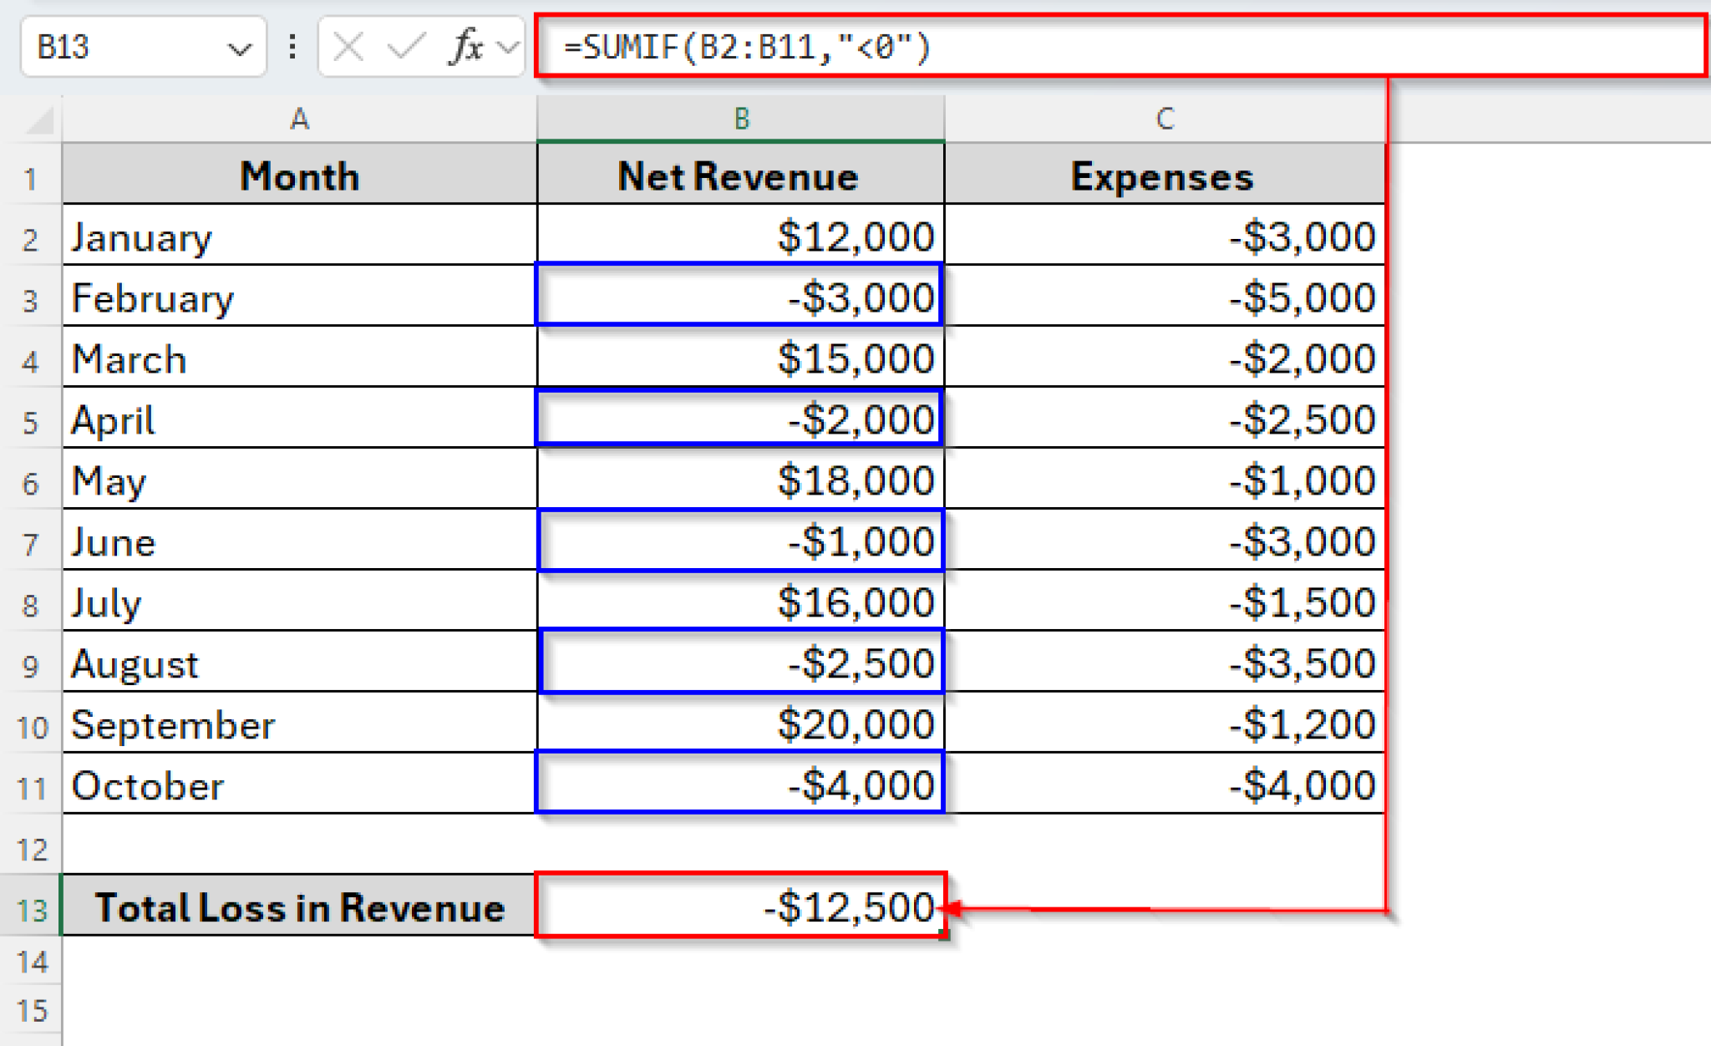Click the Cancel (X) icon beside formula bar
Screen dimensions: 1711x1046
point(348,48)
